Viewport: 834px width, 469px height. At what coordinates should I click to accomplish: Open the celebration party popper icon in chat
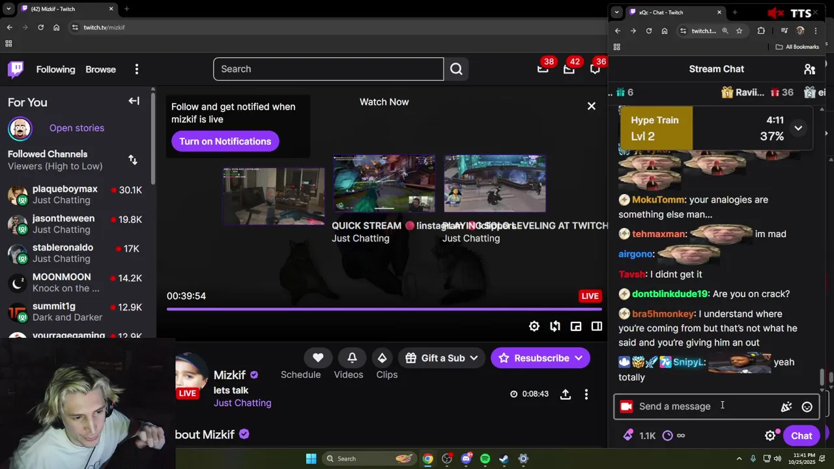[786, 406]
